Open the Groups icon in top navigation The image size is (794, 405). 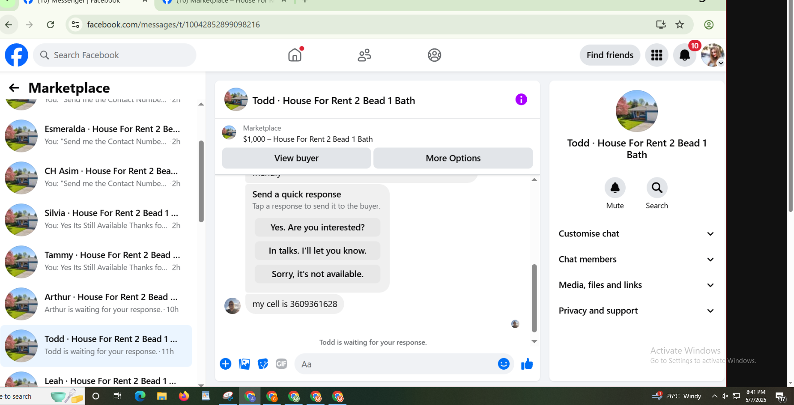point(434,55)
